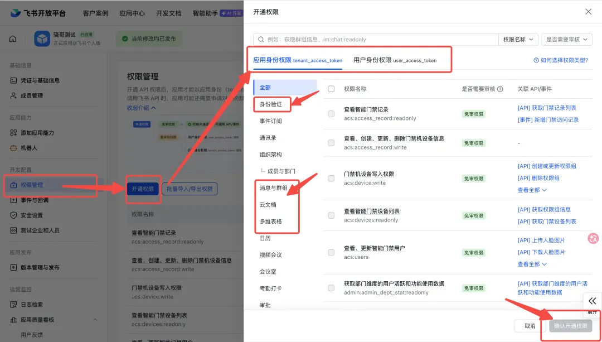Open the home icon in breadcrumb
The width and height of the screenshot is (602, 342).
[x=13, y=39]
